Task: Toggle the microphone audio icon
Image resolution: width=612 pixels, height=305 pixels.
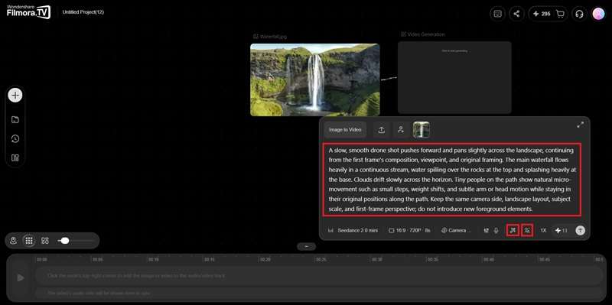Action: click(x=496, y=231)
